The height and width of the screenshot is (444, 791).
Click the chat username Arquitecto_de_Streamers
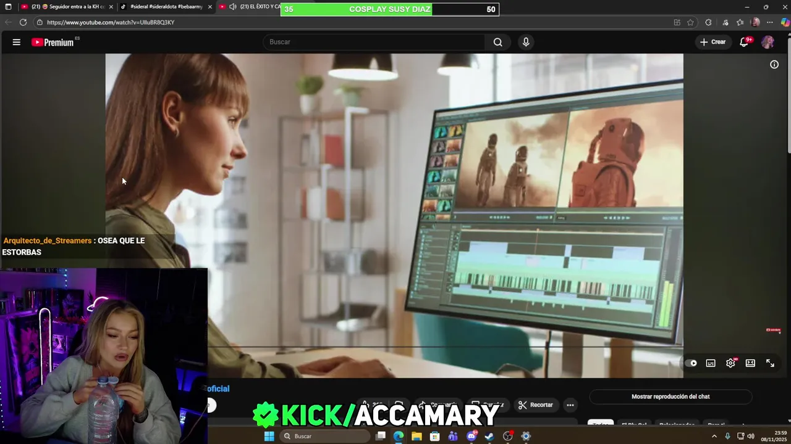pos(48,240)
